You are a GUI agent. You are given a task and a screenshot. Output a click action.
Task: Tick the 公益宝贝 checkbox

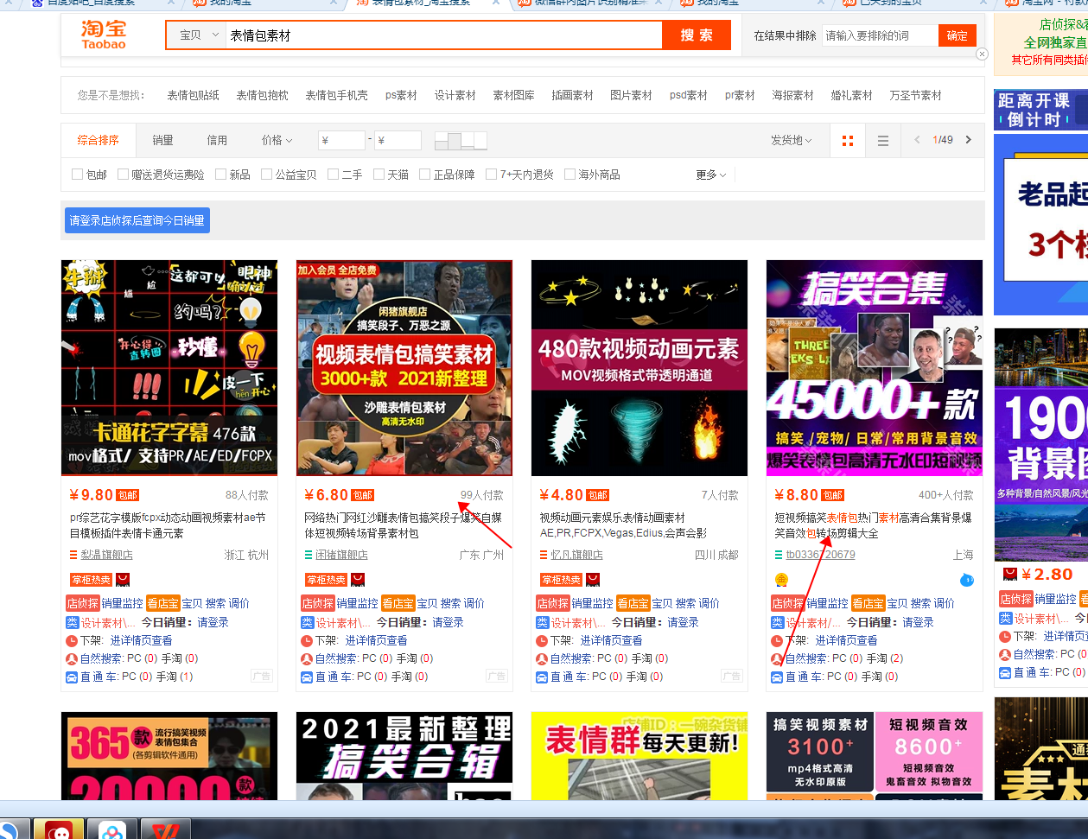tap(266, 175)
